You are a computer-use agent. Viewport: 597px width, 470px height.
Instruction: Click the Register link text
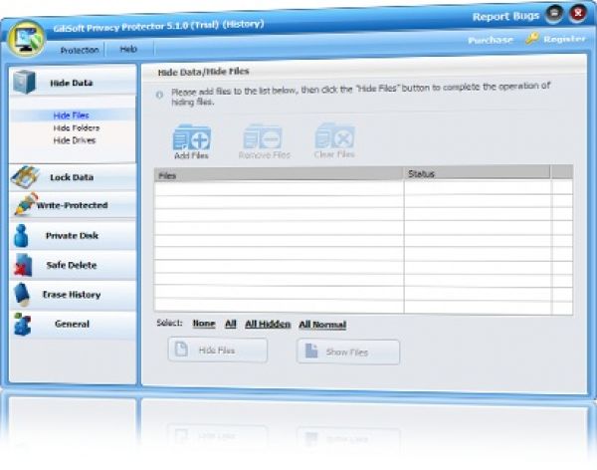click(564, 39)
